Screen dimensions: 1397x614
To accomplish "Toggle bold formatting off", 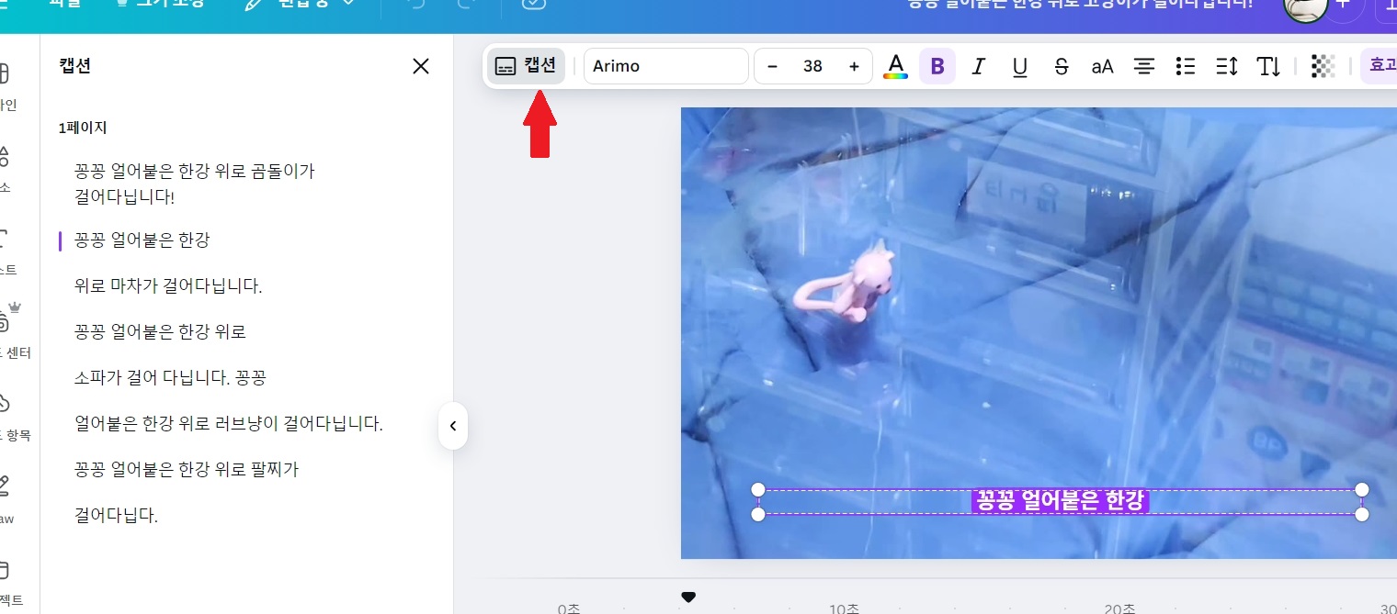I will pyautogui.click(x=937, y=66).
